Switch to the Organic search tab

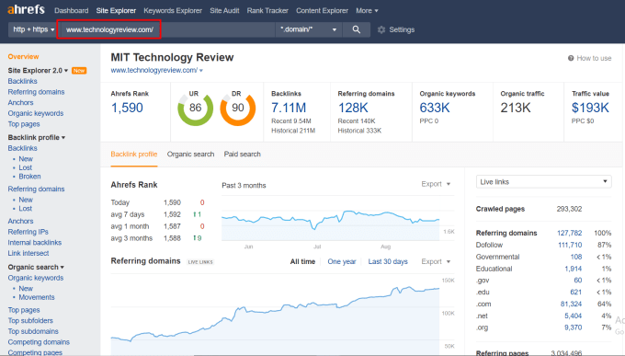[x=190, y=155]
